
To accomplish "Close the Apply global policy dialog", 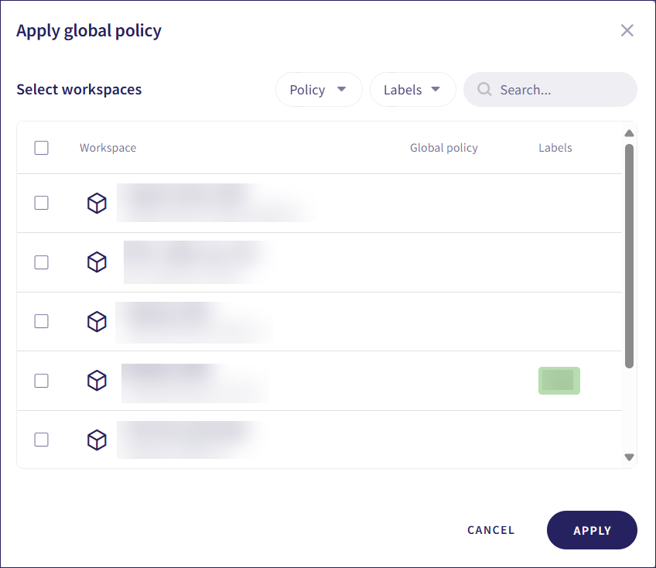I will click(627, 30).
